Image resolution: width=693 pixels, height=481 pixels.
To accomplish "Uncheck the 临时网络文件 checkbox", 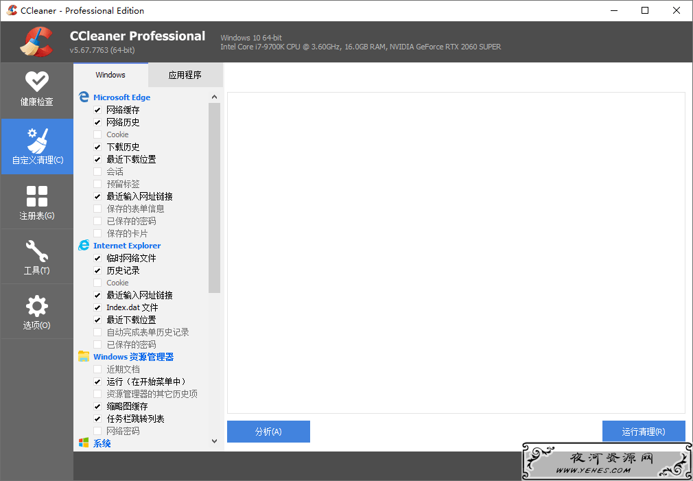I will [97, 258].
